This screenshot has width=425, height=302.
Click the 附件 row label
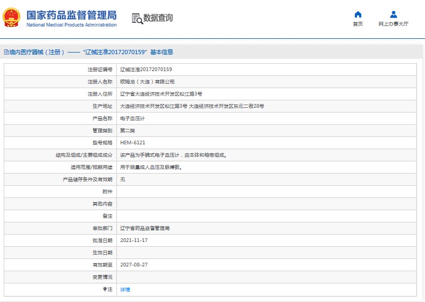pos(107,192)
